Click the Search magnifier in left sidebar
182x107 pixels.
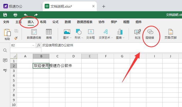click(5, 50)
